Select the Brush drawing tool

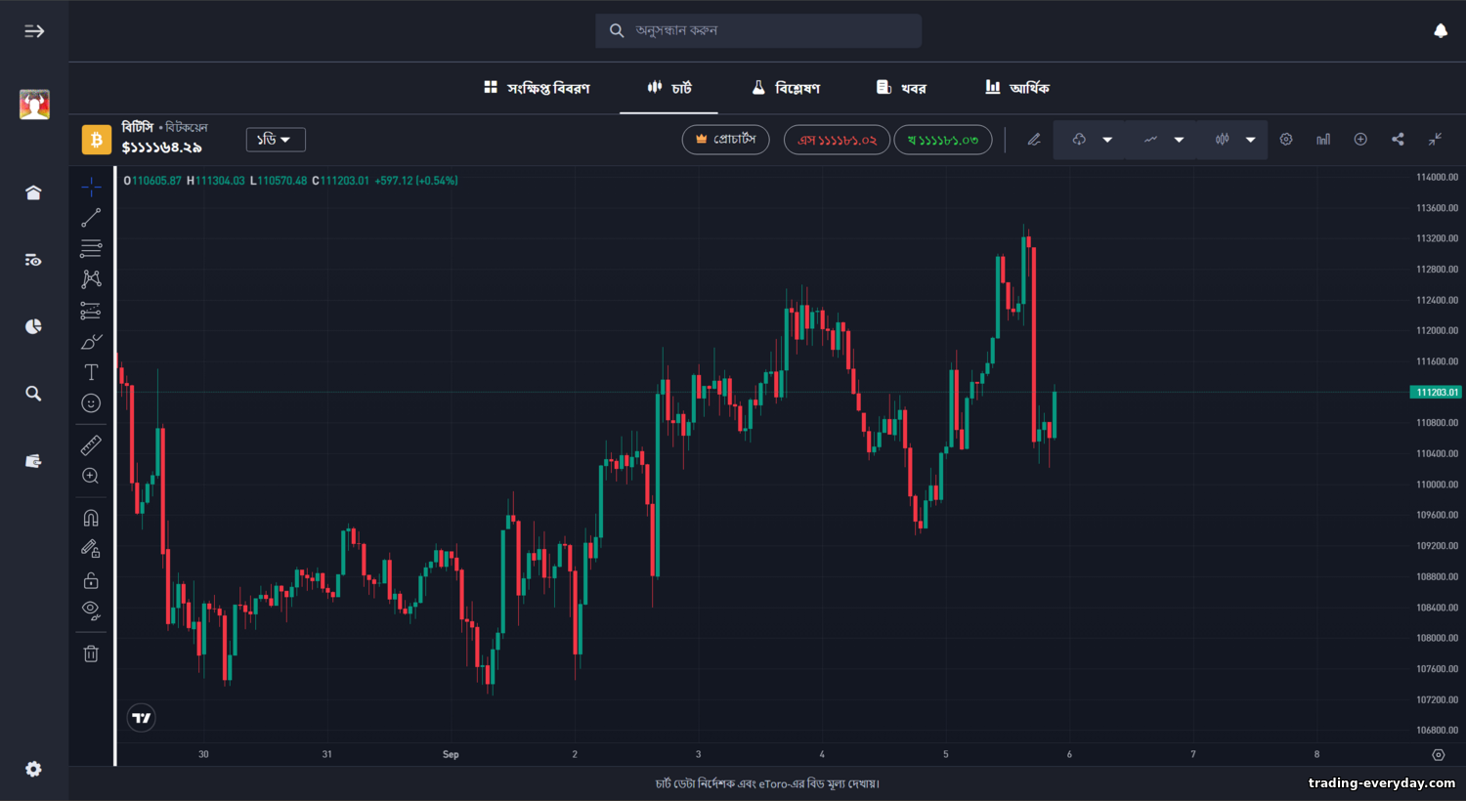[91, 341]
